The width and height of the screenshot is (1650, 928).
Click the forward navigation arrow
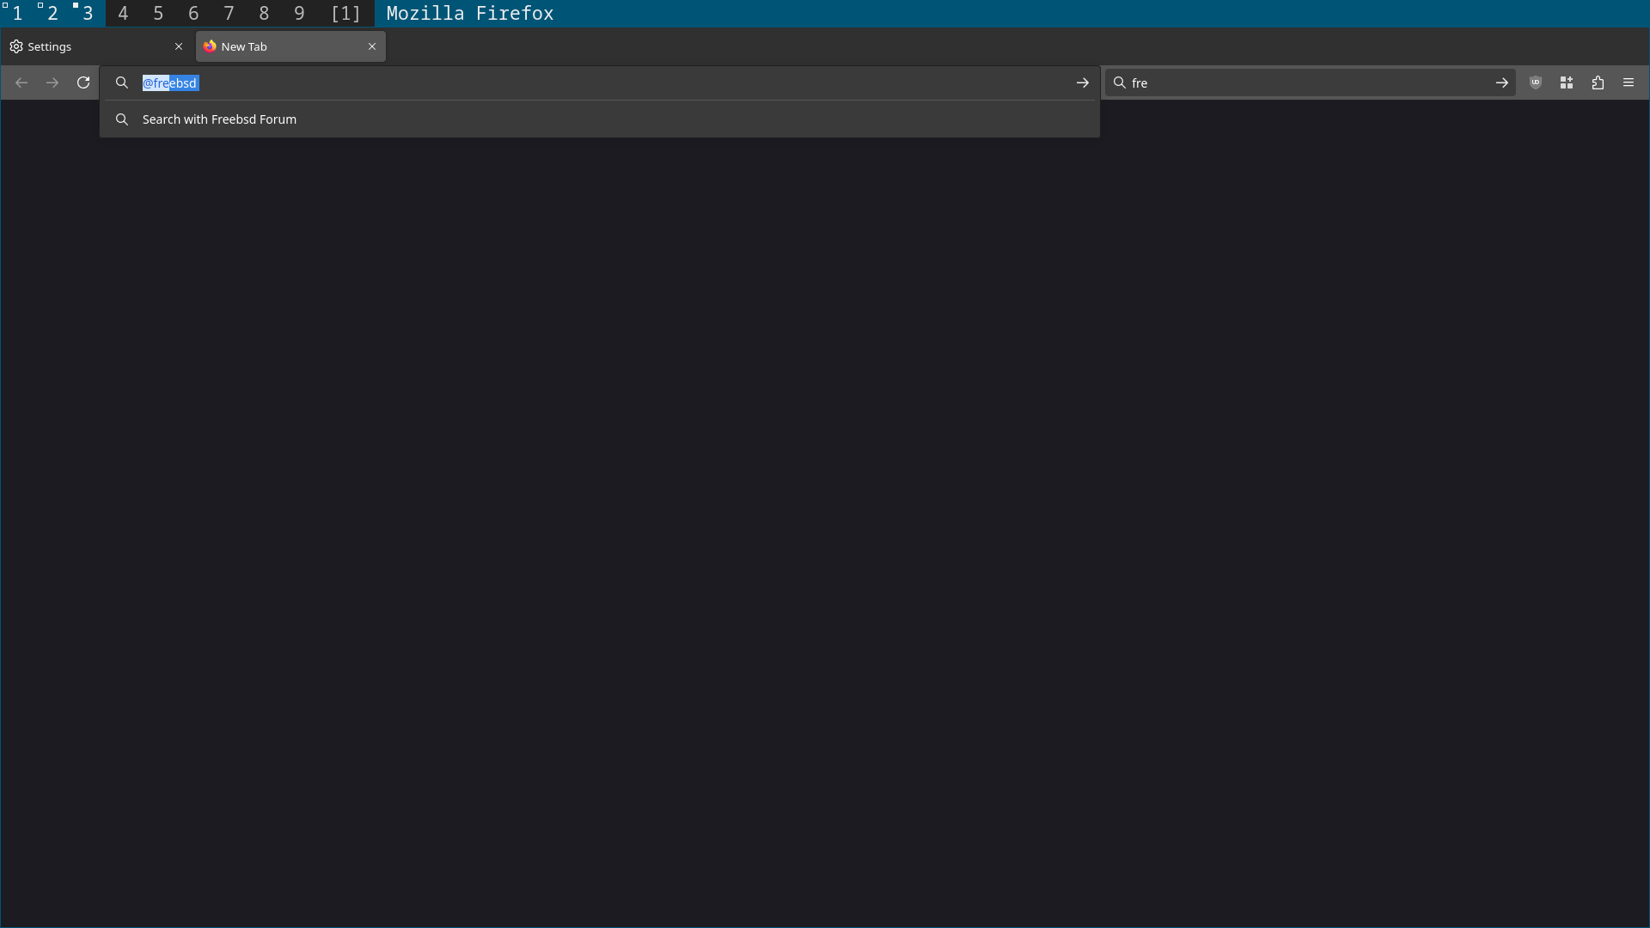52,82
